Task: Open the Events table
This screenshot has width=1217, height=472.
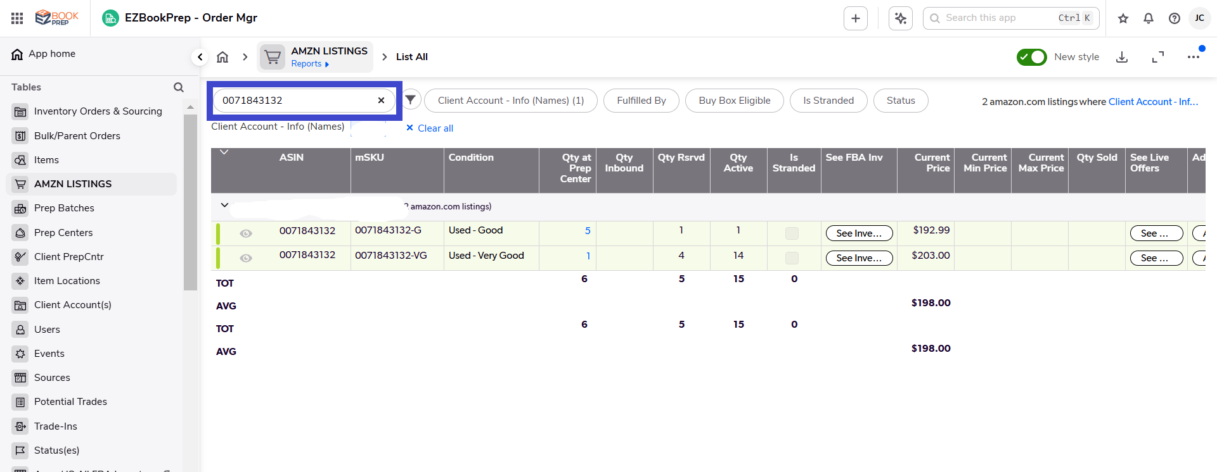Action: click(x=92, y=354)
